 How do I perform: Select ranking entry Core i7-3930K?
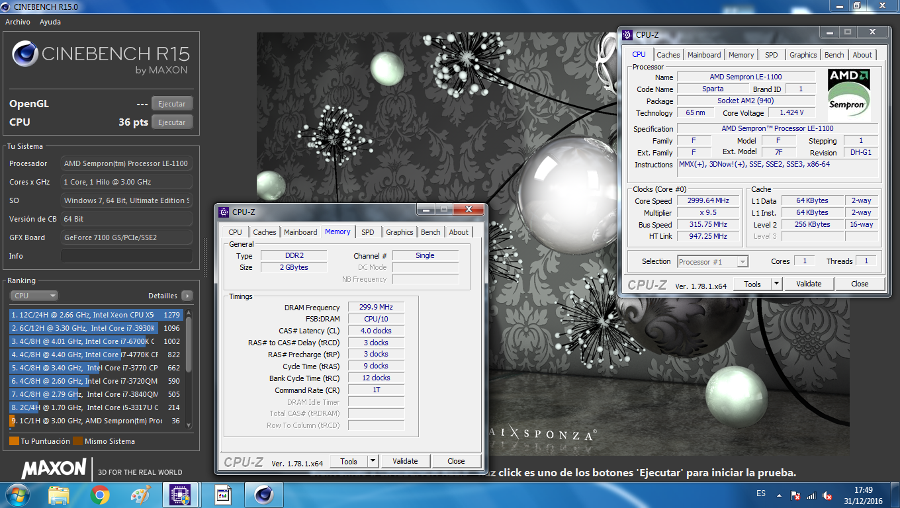(96, 328)
